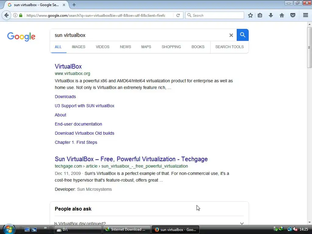Click the vertical scrollbar thumb
Screen dimensions: 312x234
[x=309, y=48]
